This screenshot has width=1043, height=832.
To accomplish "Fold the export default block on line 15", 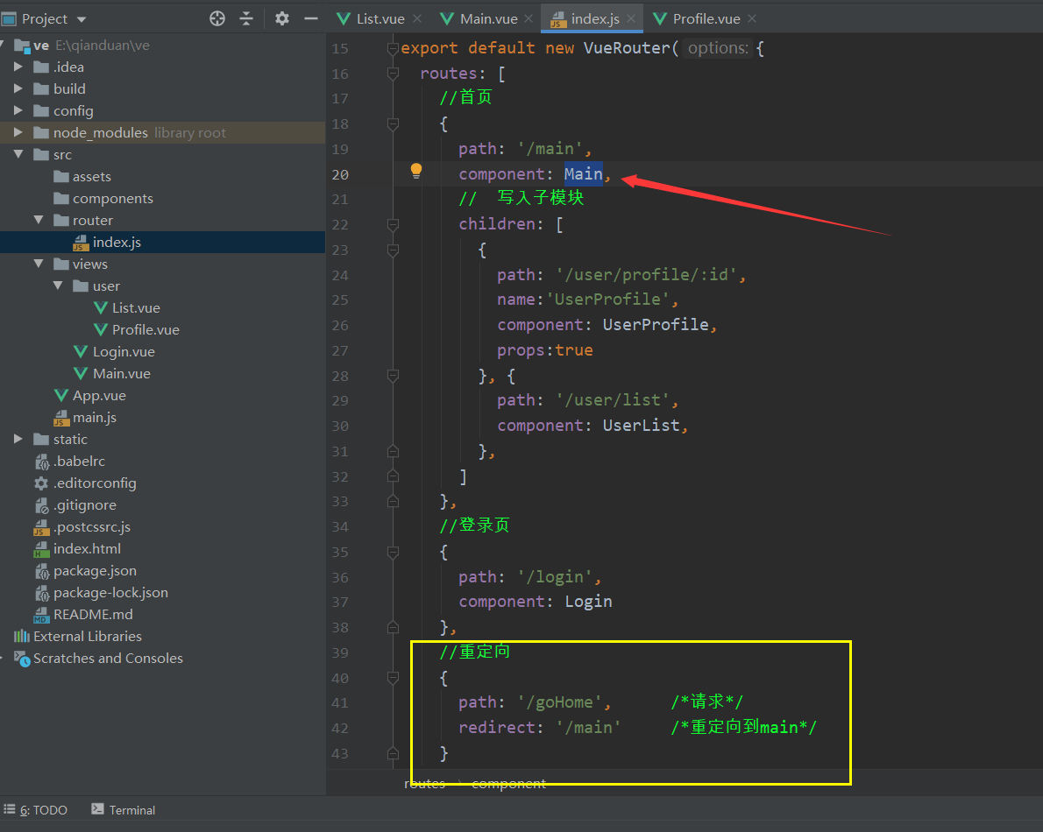I will click(x=394, y=48).
